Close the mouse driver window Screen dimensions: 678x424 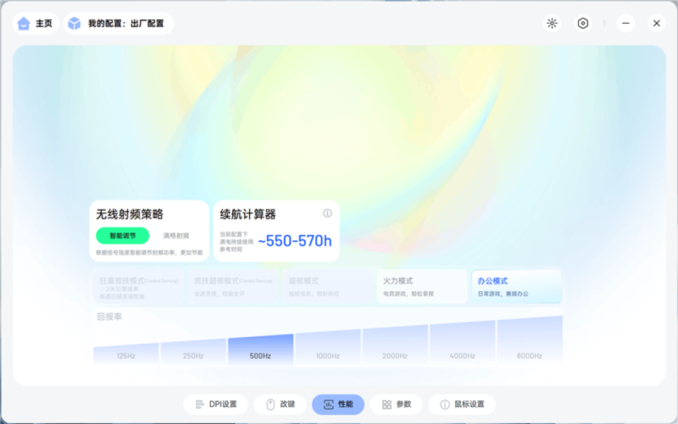click(657, 23)
